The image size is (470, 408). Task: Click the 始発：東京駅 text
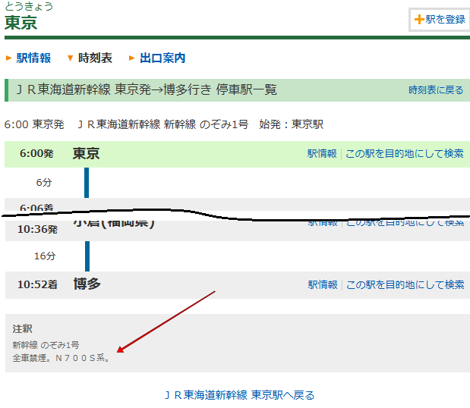(292, 124)
